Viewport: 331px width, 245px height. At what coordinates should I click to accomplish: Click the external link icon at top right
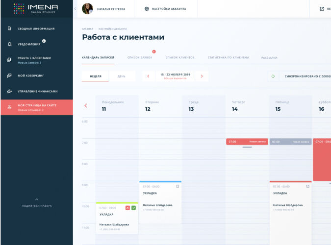click(322, 9)
